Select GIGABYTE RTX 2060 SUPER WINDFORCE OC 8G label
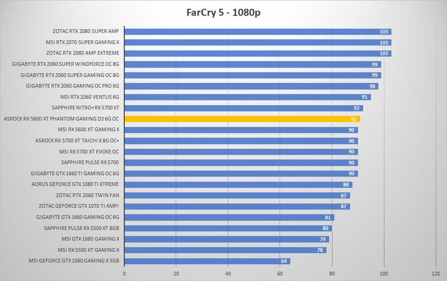This screenshot has height=281, width=447. tap(65, 64)
